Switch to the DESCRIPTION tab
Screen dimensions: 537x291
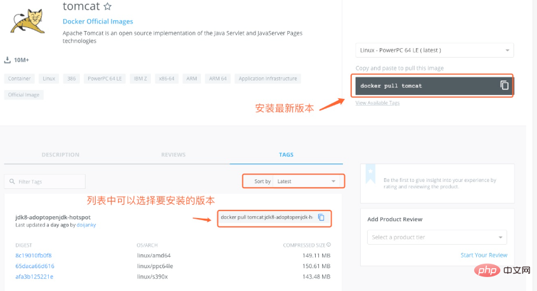[60, 155]
